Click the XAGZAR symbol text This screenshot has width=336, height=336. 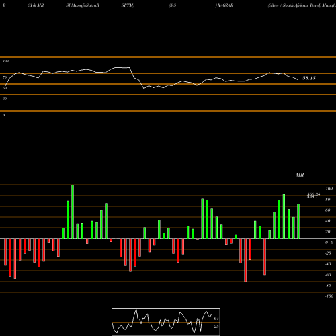[225, 5]
